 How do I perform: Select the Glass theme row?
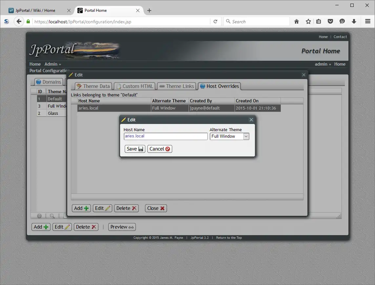click(x=52, y=113)
